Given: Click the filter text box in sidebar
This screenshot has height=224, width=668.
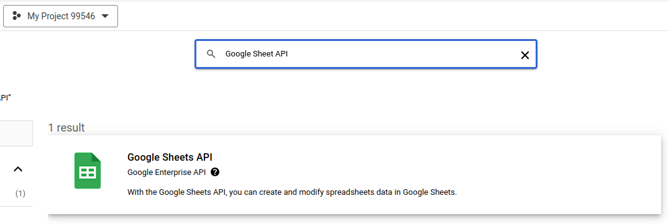Looking at the screenshot, I should (16, 133).
